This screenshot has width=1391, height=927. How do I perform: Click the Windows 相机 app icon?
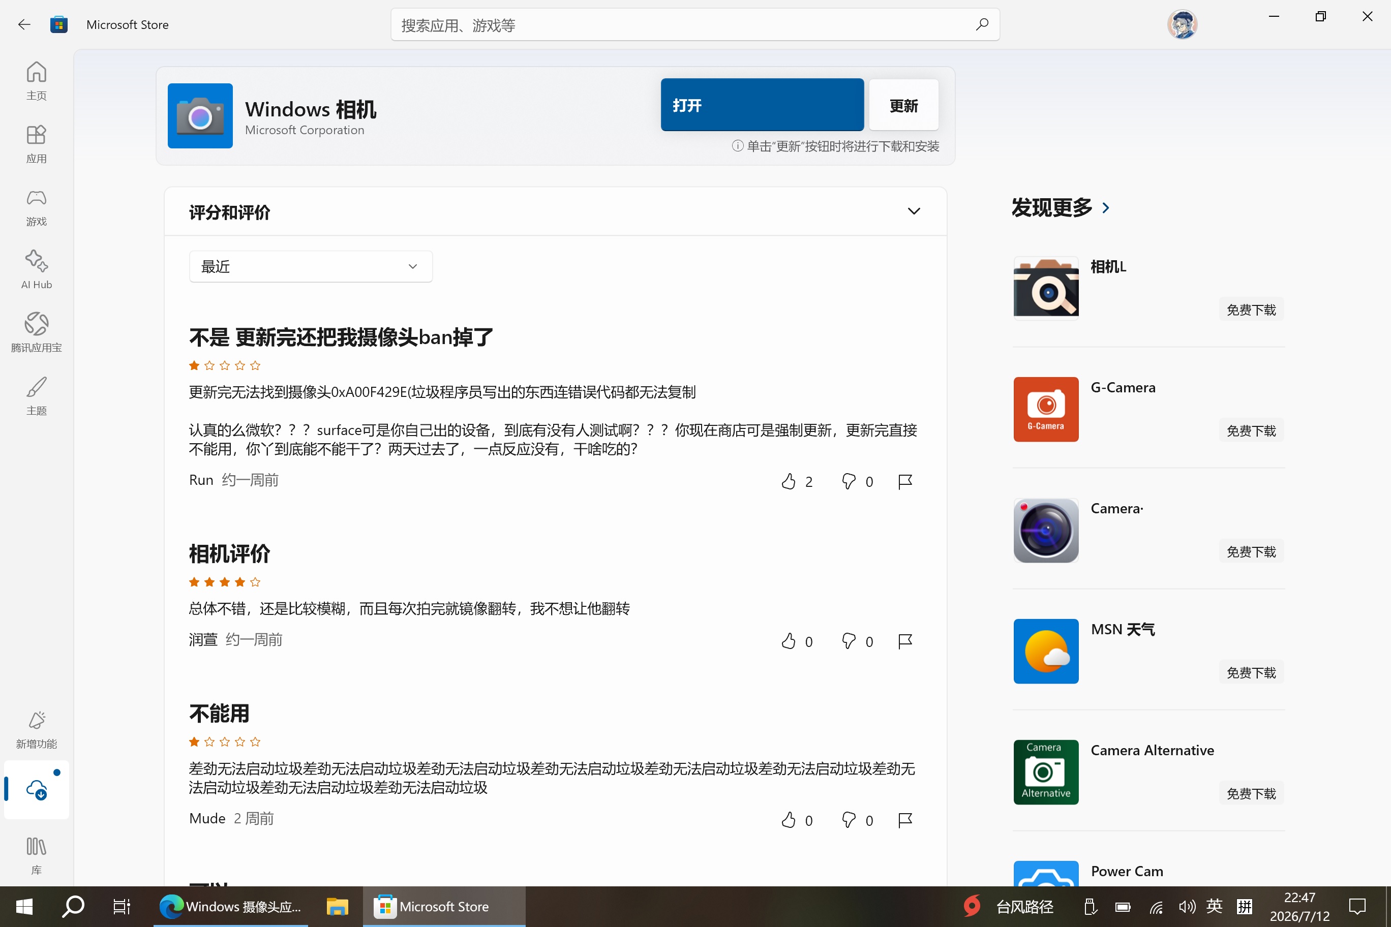200,115
